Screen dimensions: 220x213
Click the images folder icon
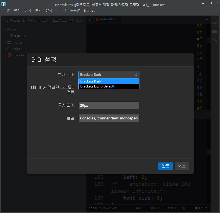pyautogui.click(x=9, y=42)
